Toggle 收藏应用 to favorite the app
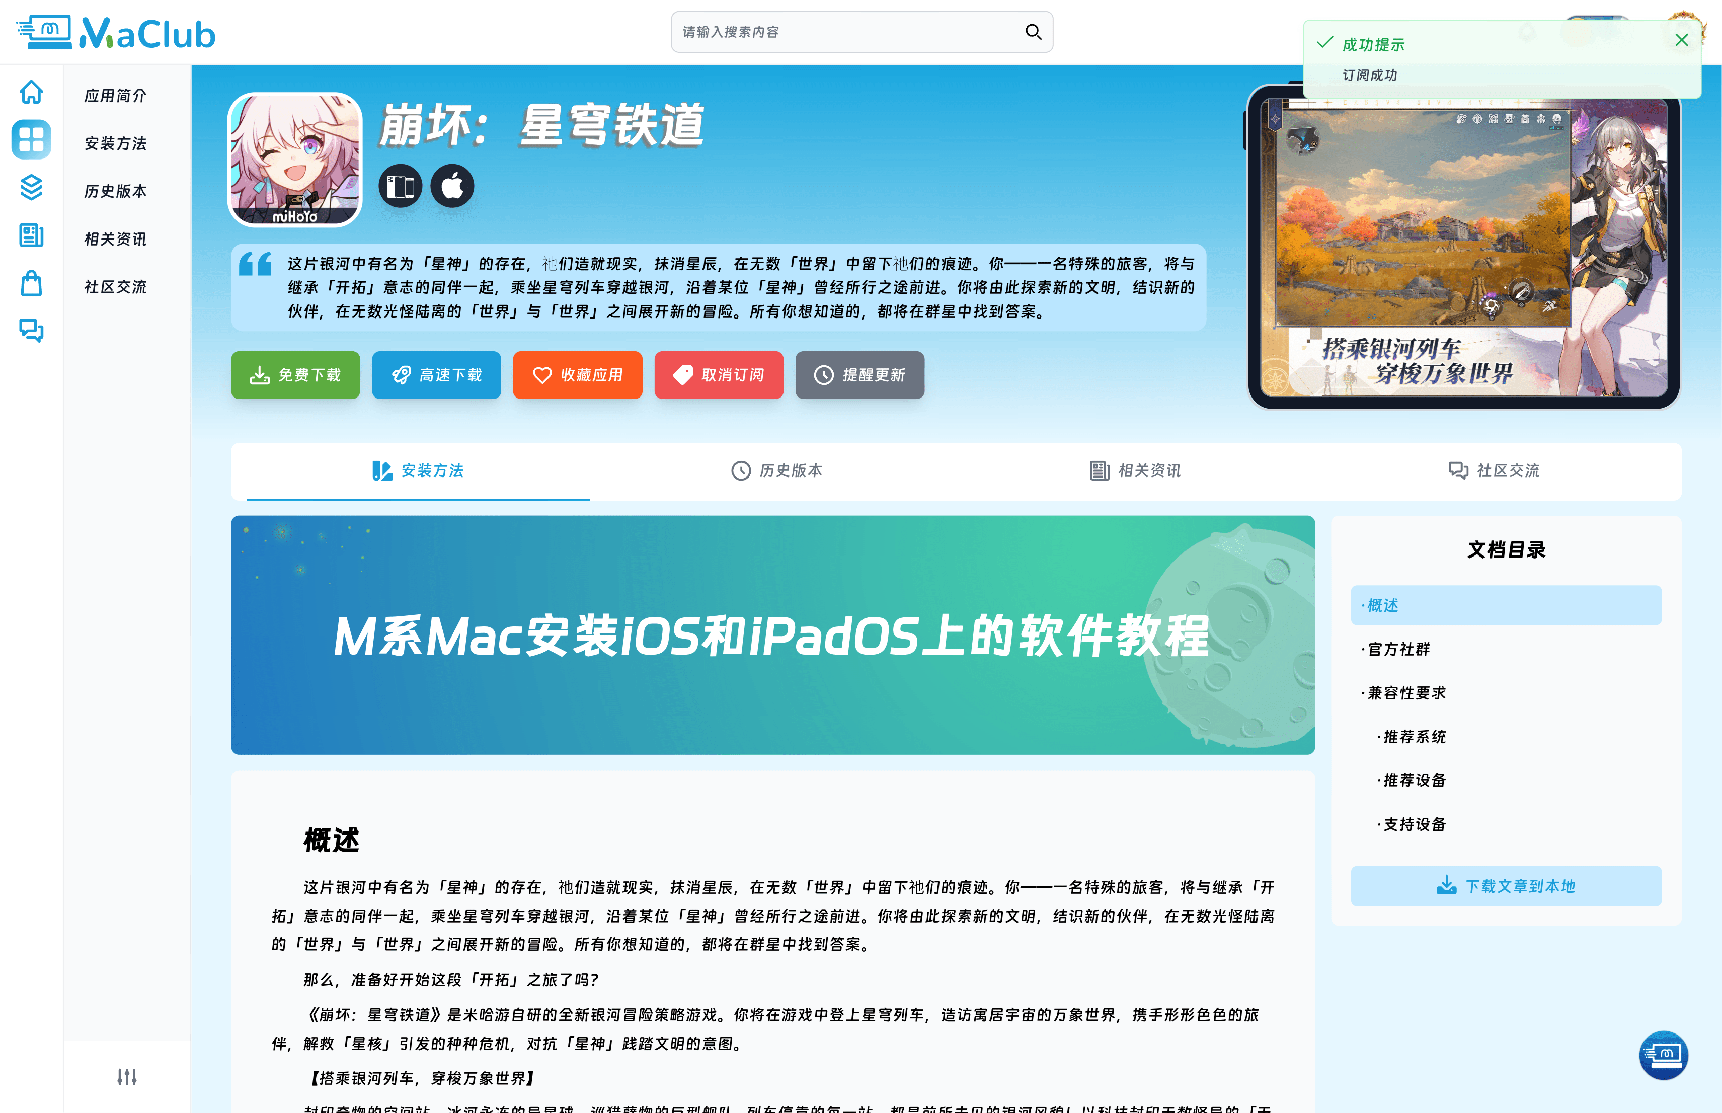The height and width of the screenshot is (1113, 1722). point(577,375)
